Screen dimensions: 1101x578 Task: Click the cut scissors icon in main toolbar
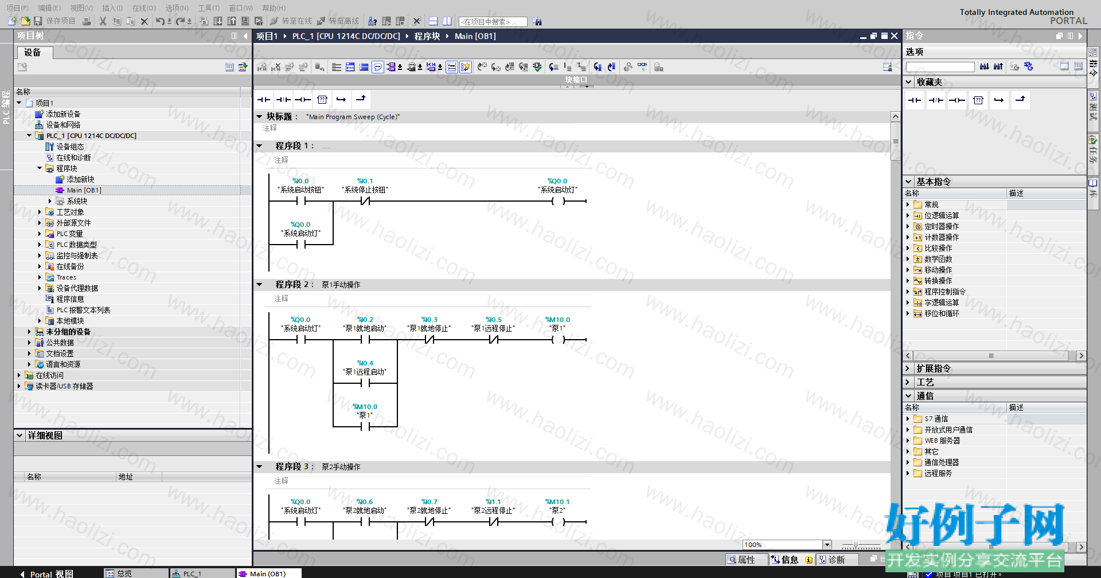pyautogui.click(x=103, y=21)
